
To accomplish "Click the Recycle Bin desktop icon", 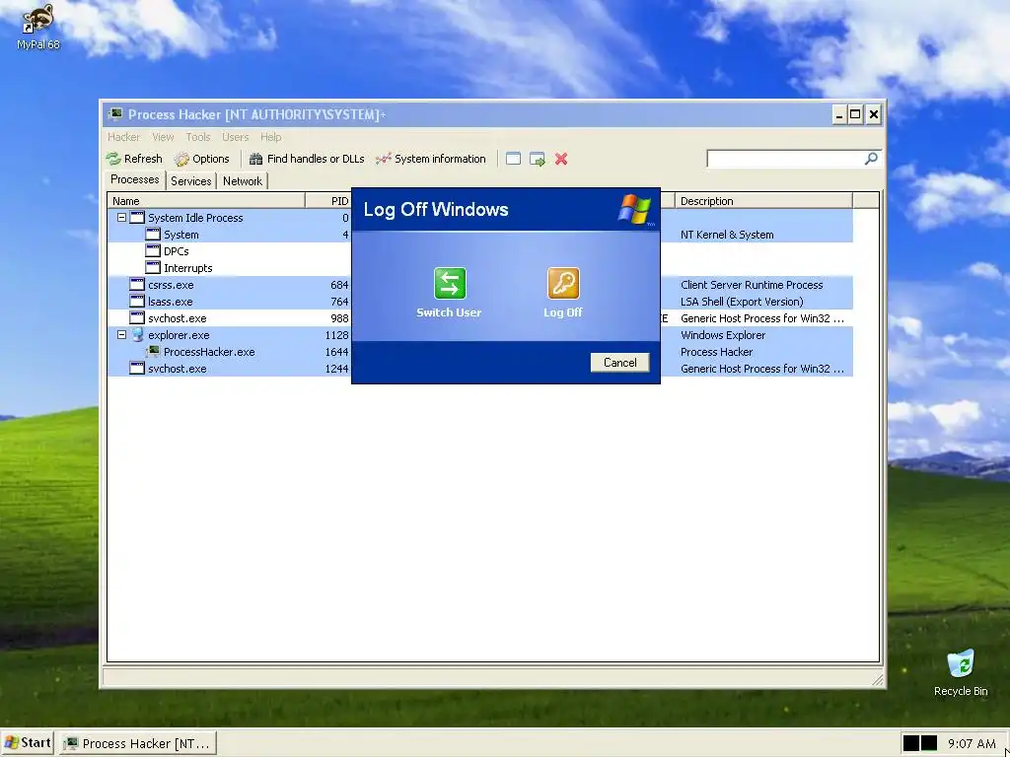I will [961, 672].
